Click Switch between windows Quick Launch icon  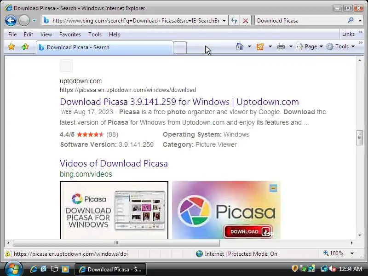(x=54, y=269)
